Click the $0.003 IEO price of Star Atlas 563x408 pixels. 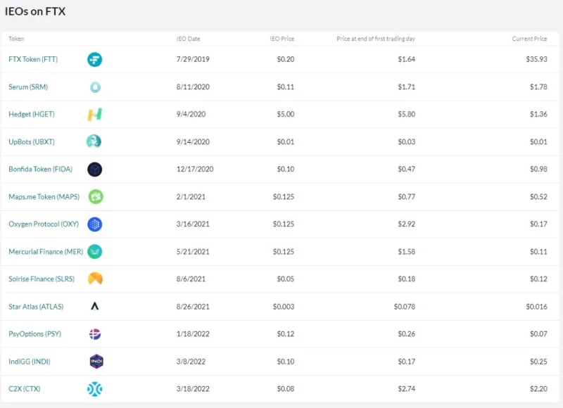pos(284,307)
